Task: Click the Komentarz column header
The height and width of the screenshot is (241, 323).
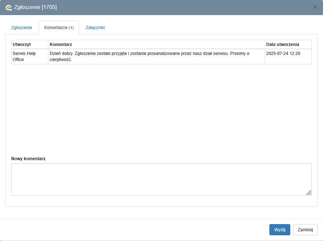Action: click(61, 45)
